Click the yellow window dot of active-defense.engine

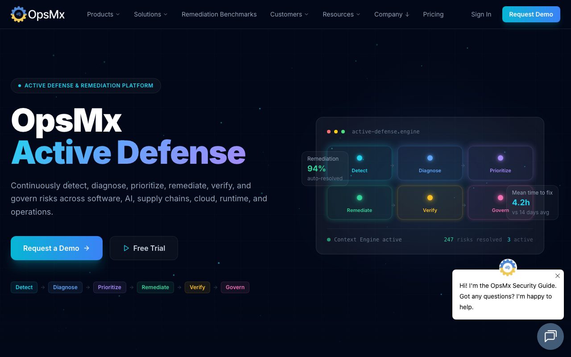point(336,132)
